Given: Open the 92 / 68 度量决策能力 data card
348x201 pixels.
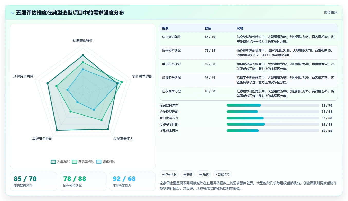Looking at the screenshot, I should tap(132, 181).
